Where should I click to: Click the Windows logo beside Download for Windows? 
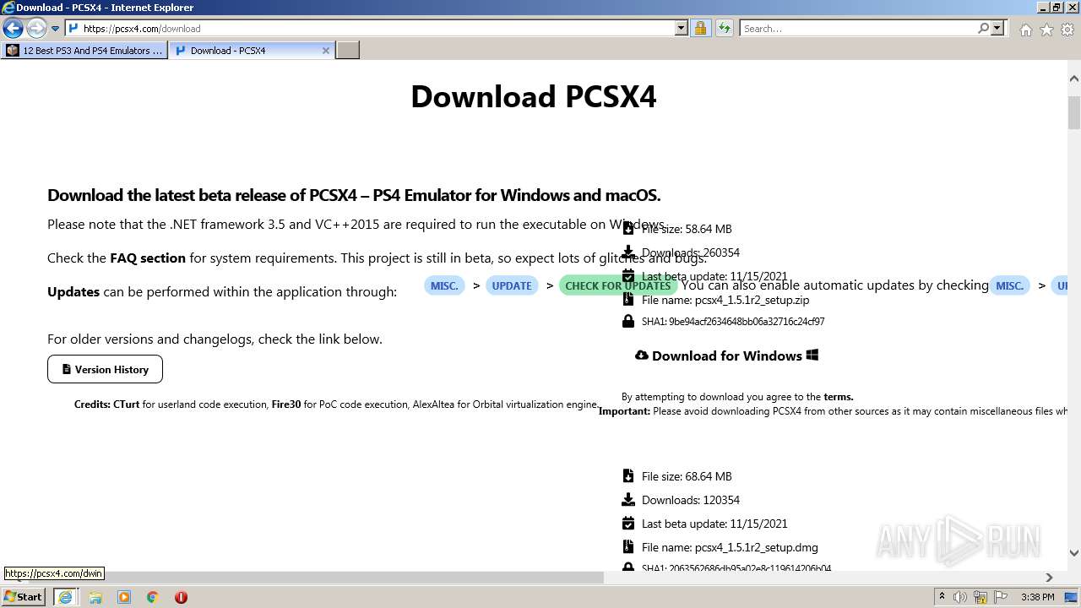click(812, 356)
